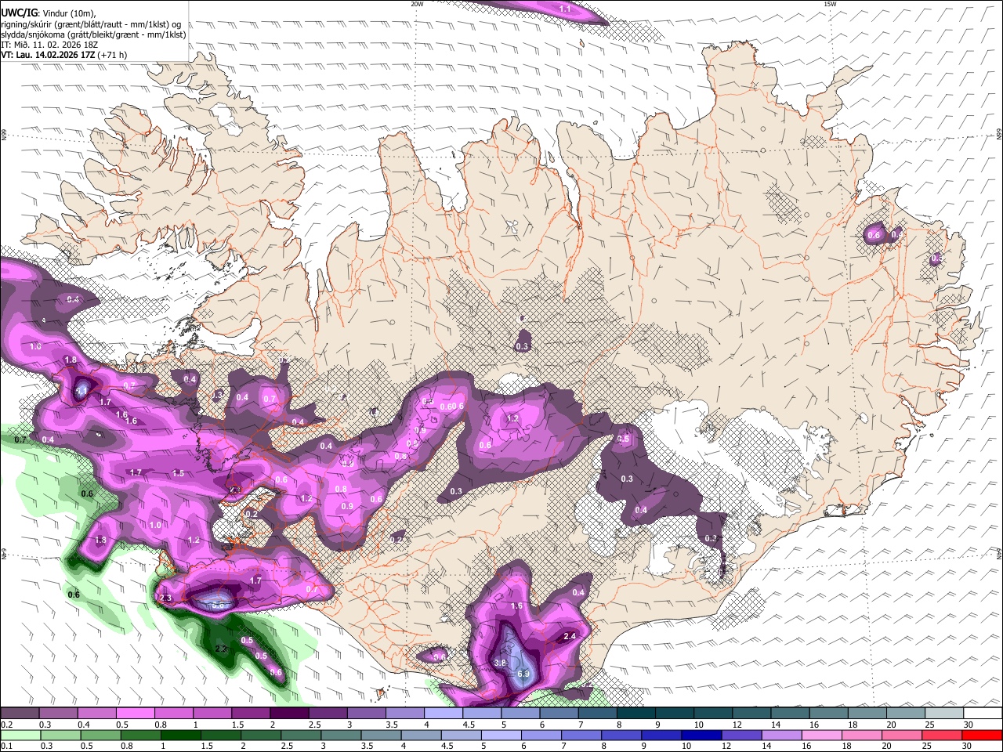Click the '15W' longitude label
The height and width of the screenshot is (752, 1003).
click(830, 4)
